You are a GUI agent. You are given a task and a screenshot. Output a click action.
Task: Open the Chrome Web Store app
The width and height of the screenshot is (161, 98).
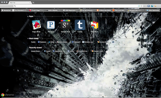tap(95, 26)
